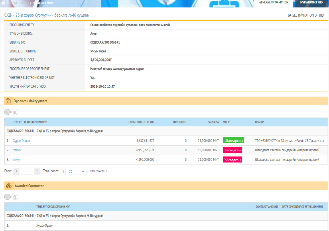Click the round P icon under Awarded Contractor
The image size is (329, 231).
point(7,197)
